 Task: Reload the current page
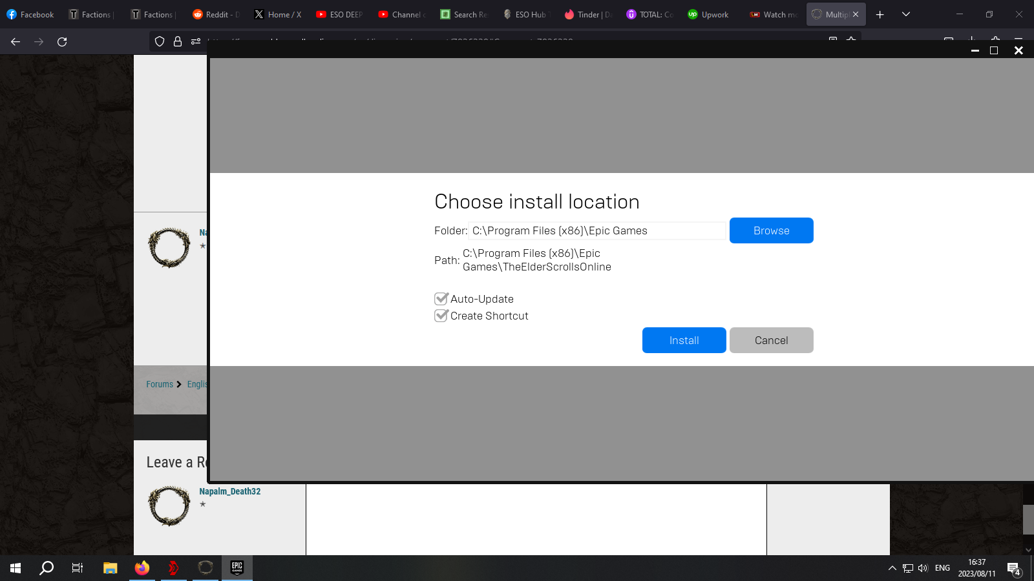[x=62, y=41]
